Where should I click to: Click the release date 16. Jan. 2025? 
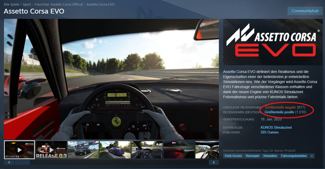pyautogui.click(x=271, y=119)
